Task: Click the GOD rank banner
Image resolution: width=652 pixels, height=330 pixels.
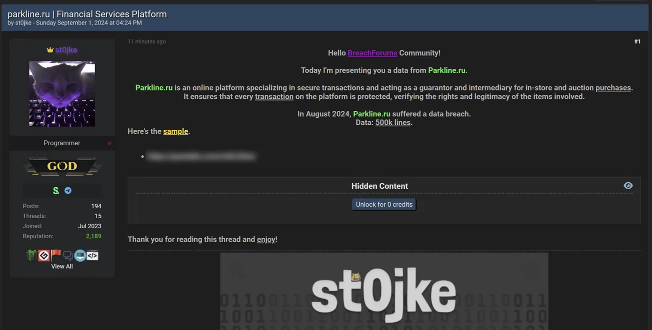Action: [x=62, y=166]
